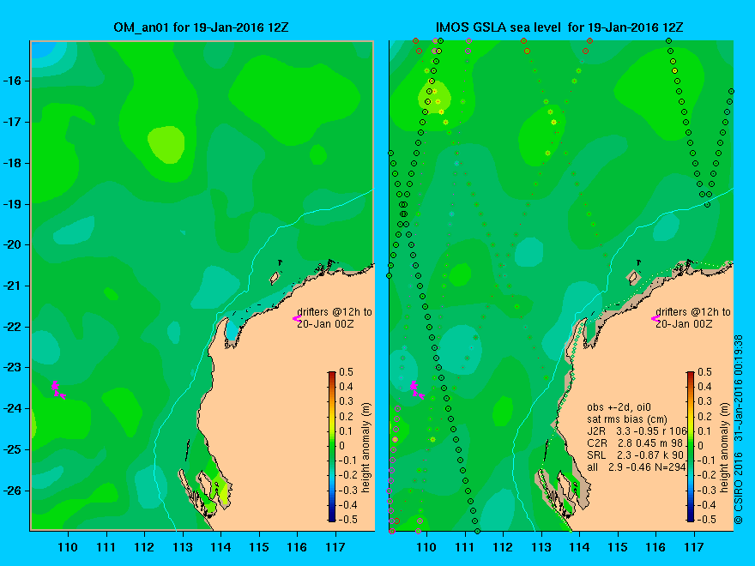This screenshot has width=755, height=566.
Task: Click longitude 113 under the IMOS GSLA map
Action: point(541,547)
